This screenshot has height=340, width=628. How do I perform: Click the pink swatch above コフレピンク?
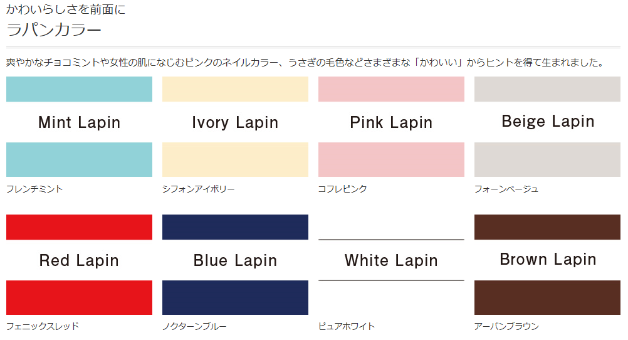391,159
